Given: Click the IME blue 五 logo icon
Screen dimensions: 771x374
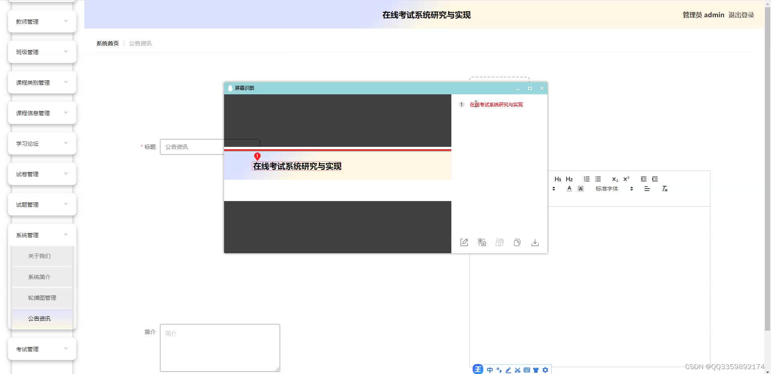Looking at the screenshot, I should pos(478,370).
